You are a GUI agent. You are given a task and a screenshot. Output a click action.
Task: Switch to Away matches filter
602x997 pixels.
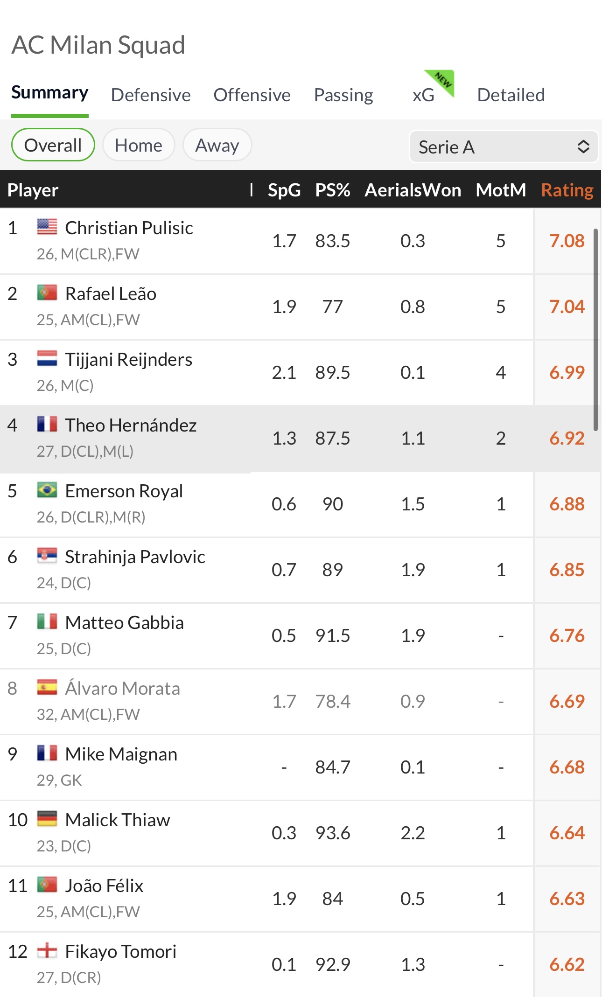[217, 145]
